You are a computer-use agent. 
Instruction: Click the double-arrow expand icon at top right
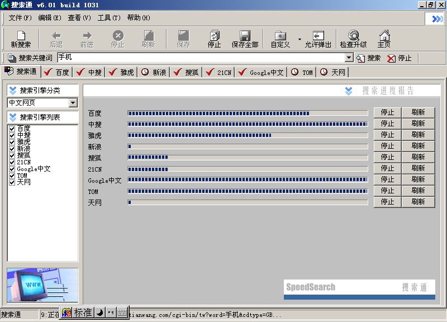[x=436, y=18]
